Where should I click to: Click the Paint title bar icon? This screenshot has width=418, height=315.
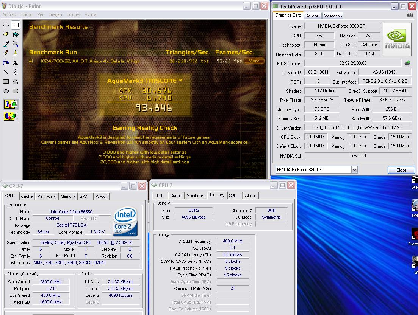[4, 6]
